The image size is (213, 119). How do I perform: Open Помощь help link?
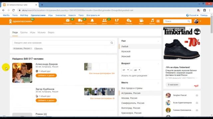coord(204,16)
